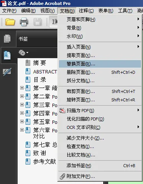This screenshot has width=143, height=184.
Task: Expand the 第五章 bookmark node
Action: pos(22,122)
